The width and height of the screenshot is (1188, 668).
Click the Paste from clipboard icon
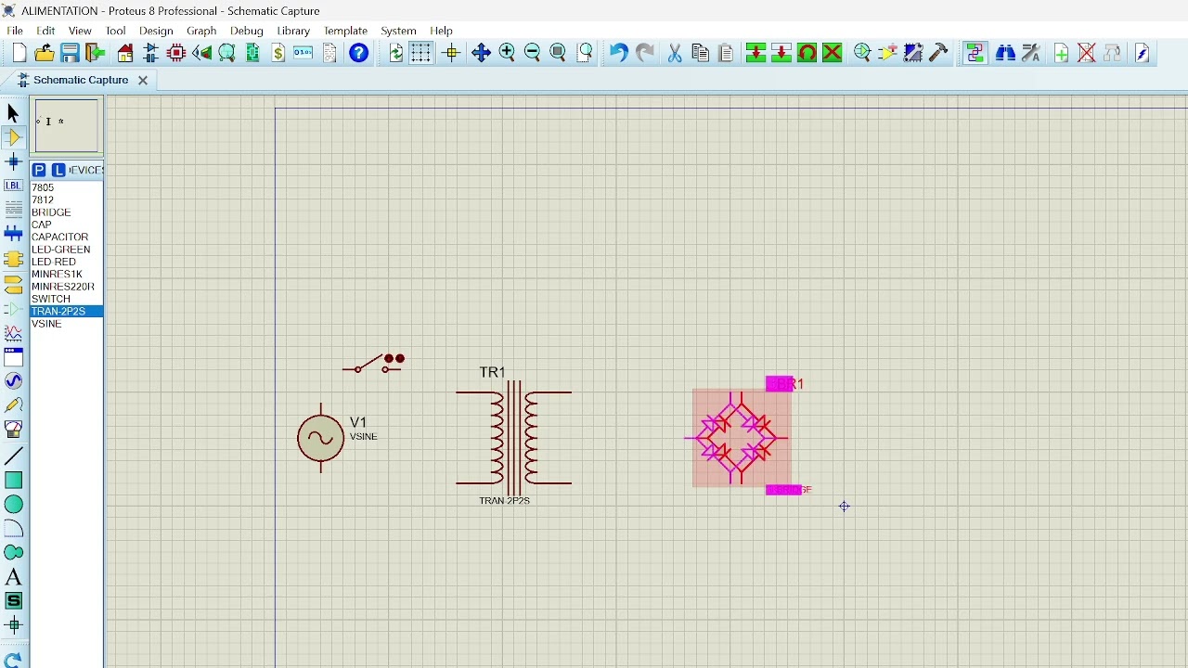coord(726,53)
